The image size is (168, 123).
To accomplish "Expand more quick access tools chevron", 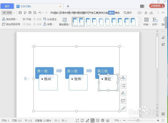I will click(x=46, y=13).
